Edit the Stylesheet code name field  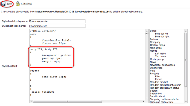click(57, 26)
